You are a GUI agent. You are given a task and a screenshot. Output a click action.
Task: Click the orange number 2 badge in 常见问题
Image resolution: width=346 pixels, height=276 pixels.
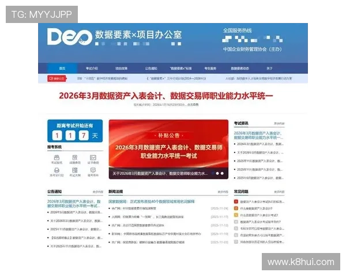(236, 208)
